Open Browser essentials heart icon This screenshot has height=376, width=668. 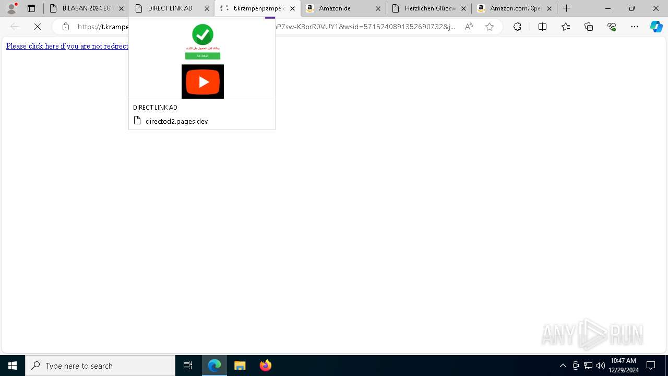click(612, 27)
